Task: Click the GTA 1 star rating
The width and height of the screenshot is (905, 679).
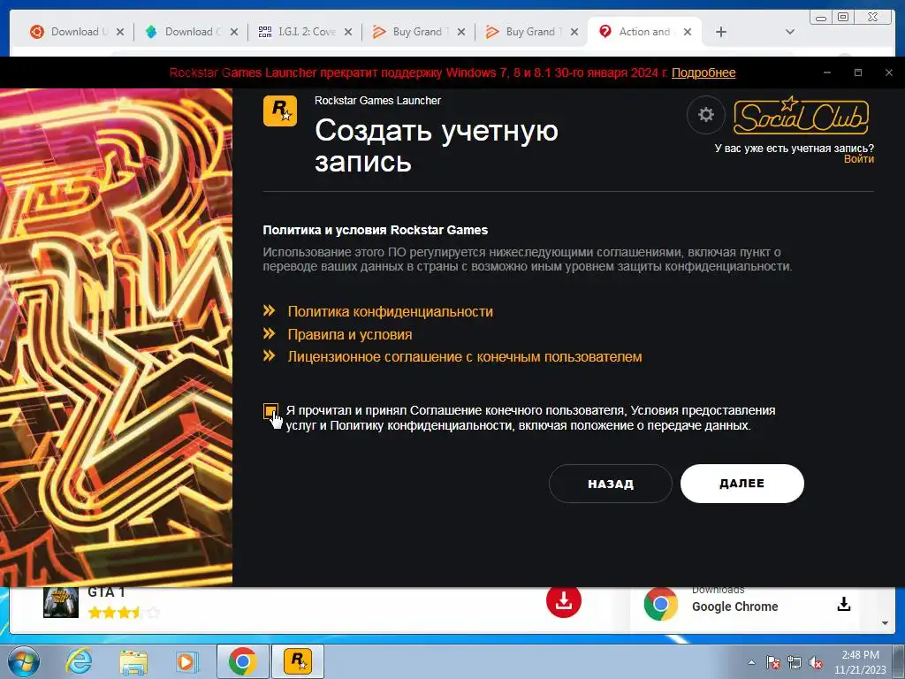Action: 124,613
